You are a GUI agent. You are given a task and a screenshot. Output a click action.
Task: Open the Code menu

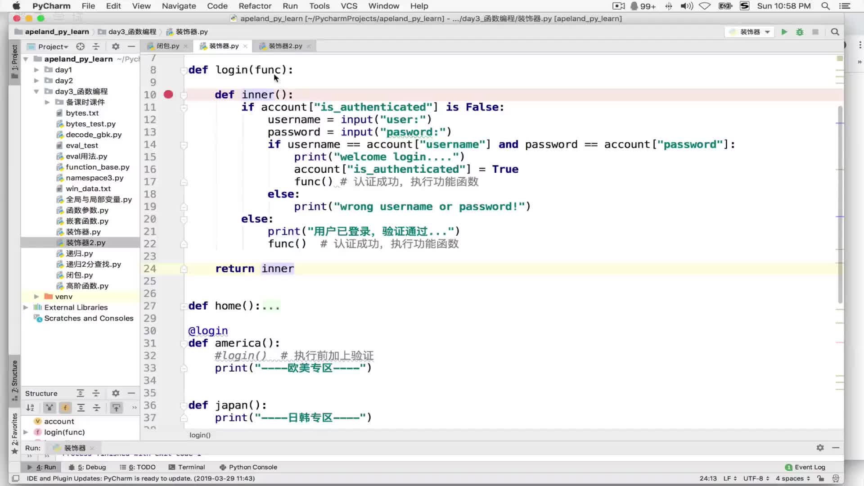217,6
